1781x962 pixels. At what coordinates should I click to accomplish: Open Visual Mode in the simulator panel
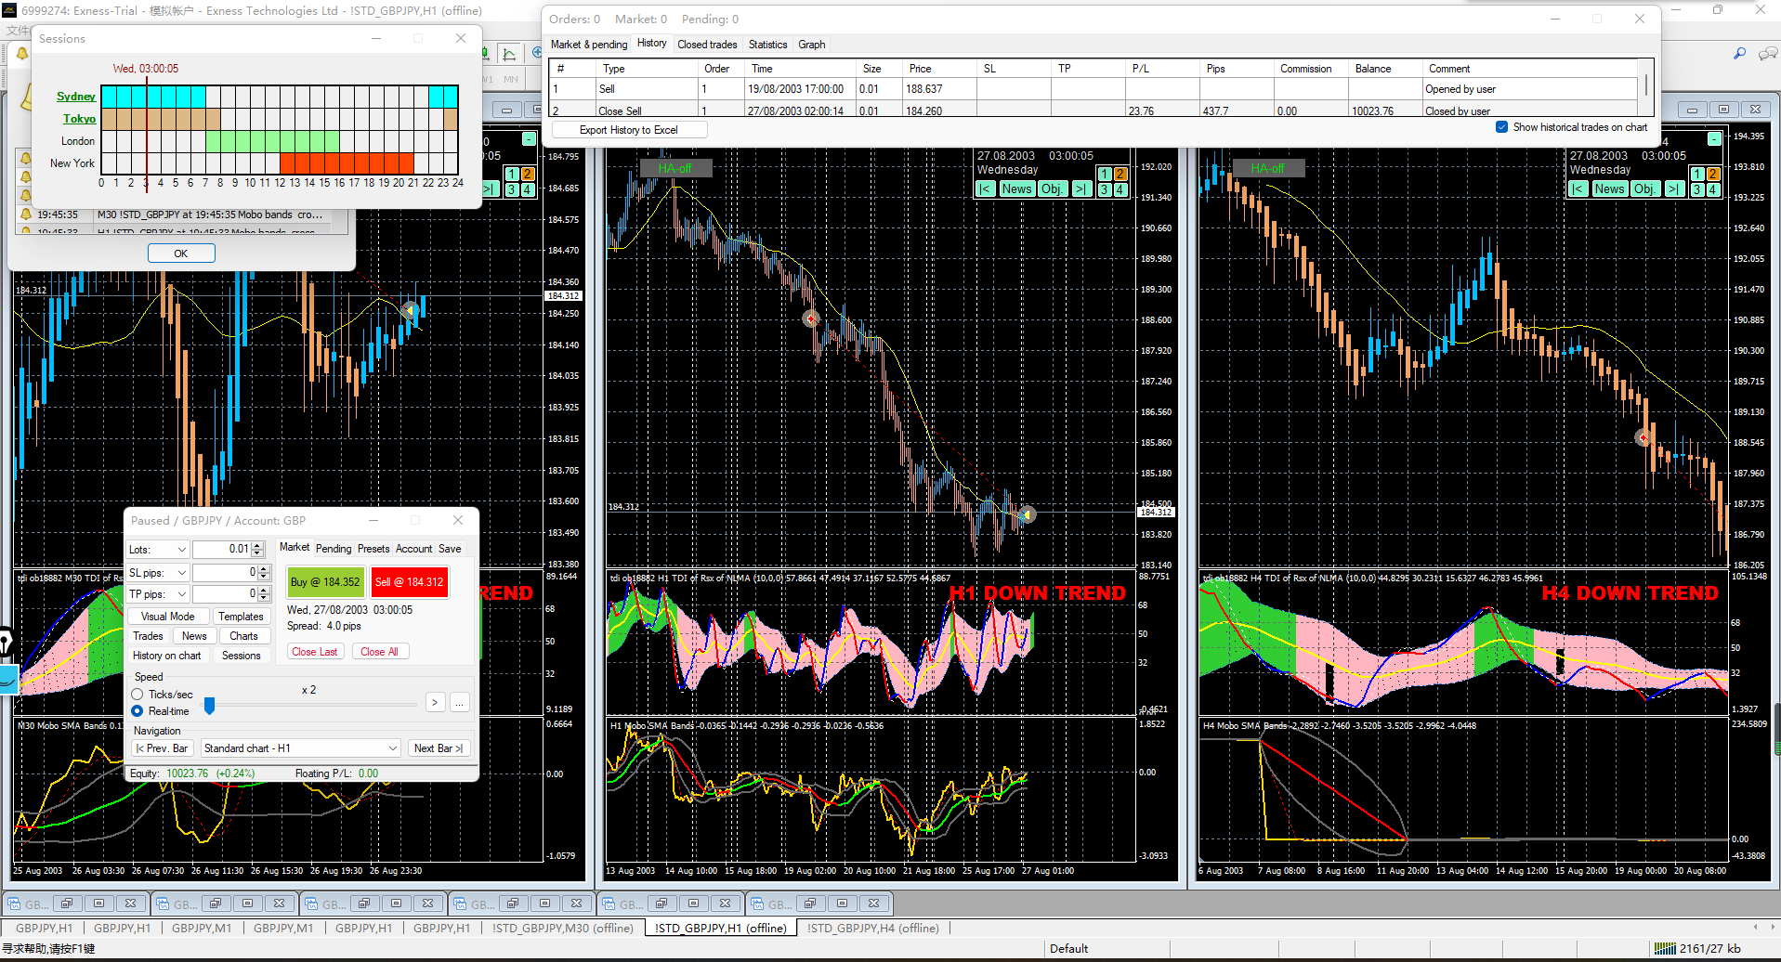pos(167,617)
